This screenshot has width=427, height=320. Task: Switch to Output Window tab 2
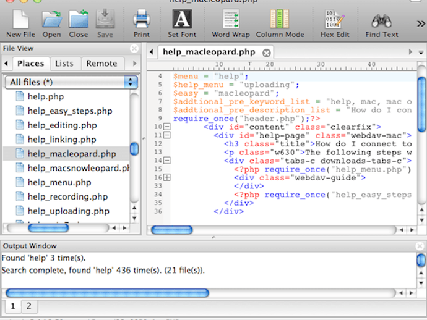(x=29, y=306)
